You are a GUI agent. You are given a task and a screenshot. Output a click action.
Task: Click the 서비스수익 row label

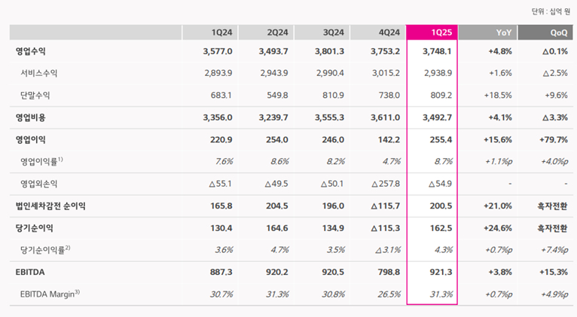click(39, 73)
